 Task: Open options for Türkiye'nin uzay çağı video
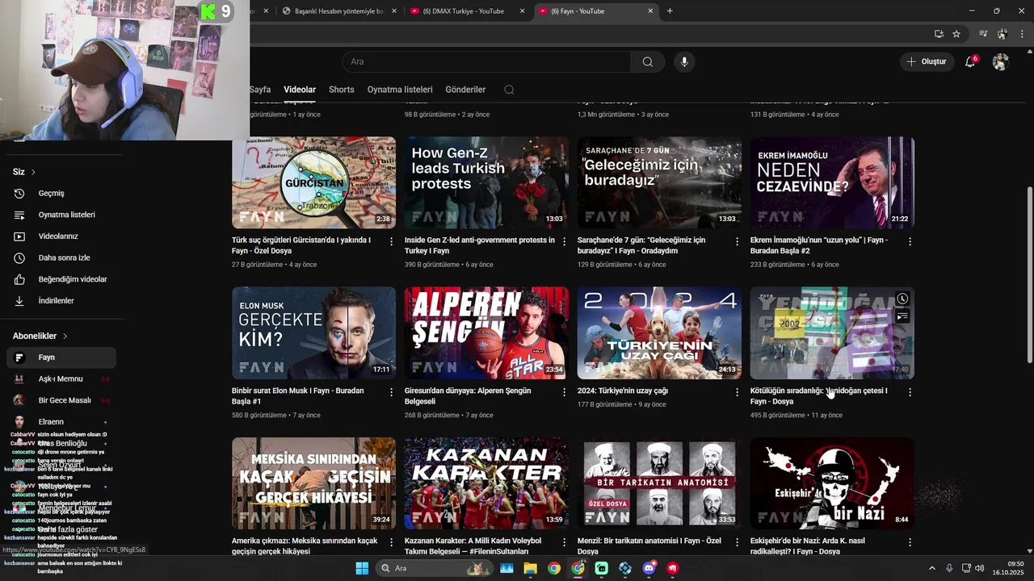point(737,392)
